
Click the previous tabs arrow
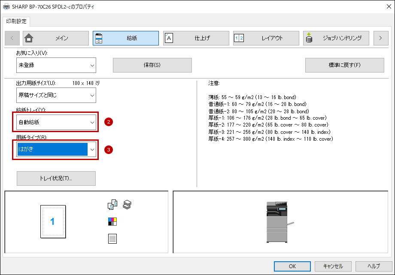[12, 38]
